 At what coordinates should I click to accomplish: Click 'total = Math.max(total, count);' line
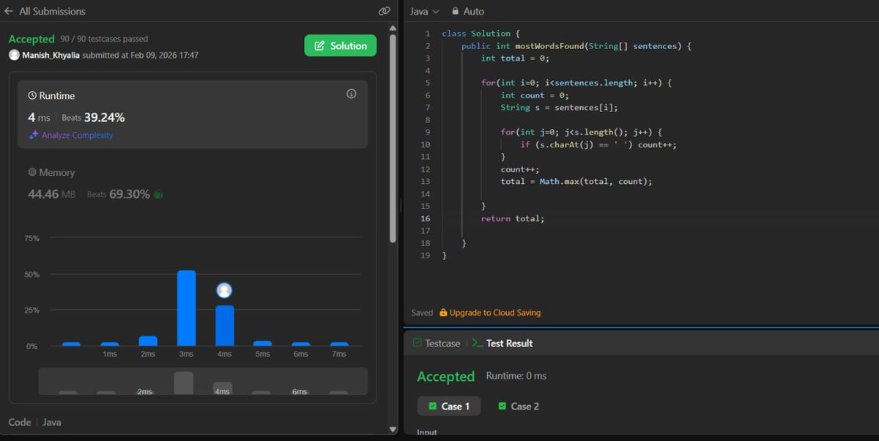[x=576, y=181]
